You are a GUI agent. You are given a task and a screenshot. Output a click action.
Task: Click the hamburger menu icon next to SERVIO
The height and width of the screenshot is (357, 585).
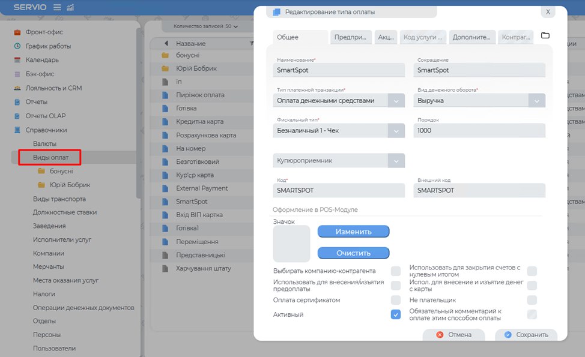(57, 7)
